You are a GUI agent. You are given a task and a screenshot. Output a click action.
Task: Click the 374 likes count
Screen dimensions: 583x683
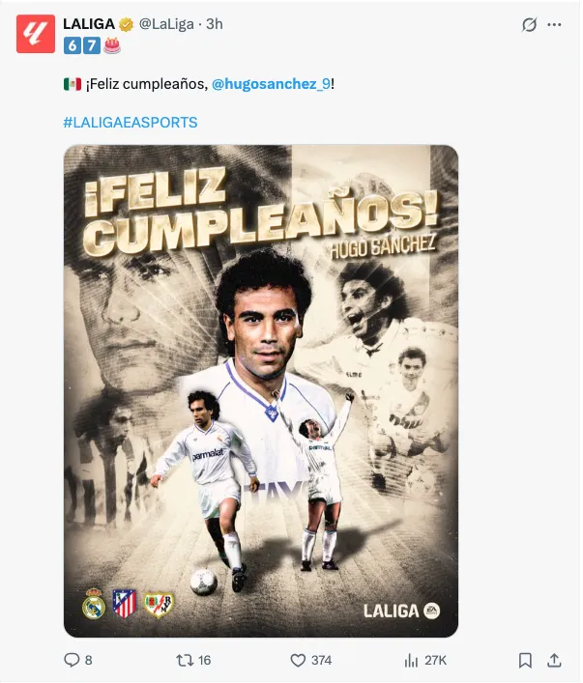point(321,661)
